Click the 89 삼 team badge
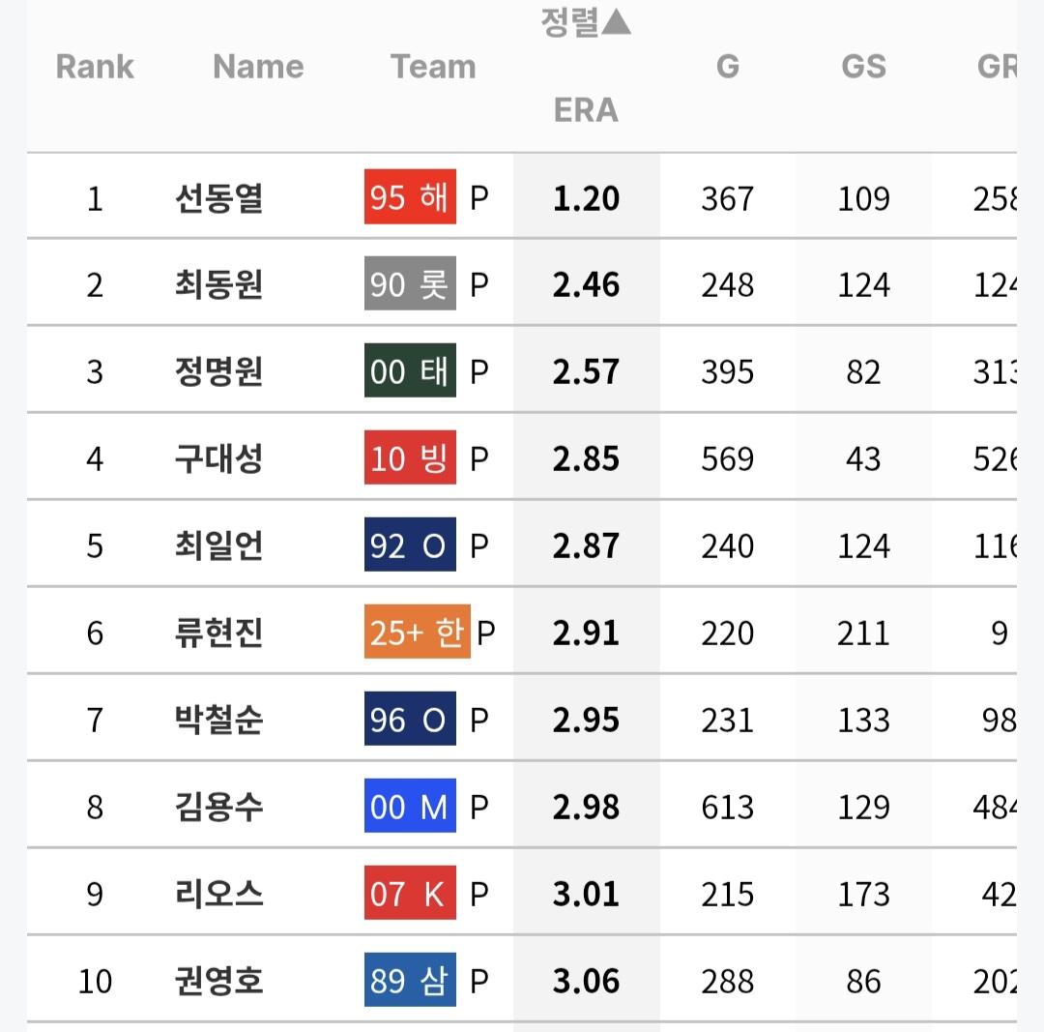This screenshot has height=1032, width=1044. pos(410,980)
